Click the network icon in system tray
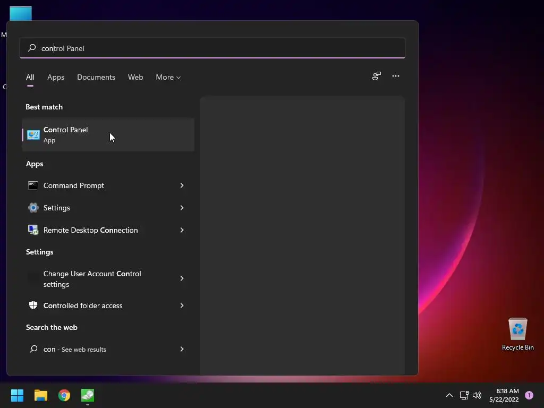544x408 pixels. tap(464, 395)
